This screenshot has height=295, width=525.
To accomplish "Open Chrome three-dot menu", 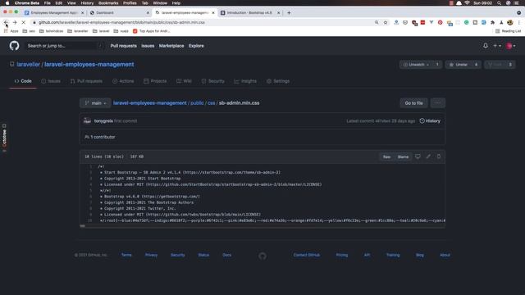I will click(x=519, y=22).
